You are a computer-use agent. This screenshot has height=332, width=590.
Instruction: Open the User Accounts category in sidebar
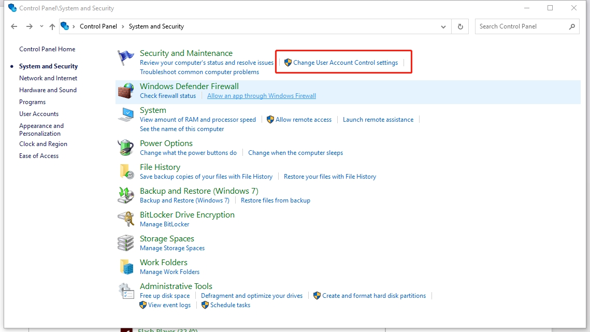tap(39, 114)
